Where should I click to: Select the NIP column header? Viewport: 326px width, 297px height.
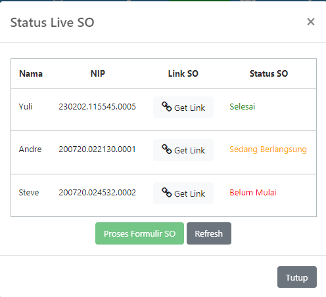point(98,73)
